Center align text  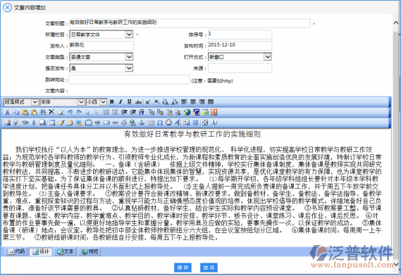(x=193, y=102)
